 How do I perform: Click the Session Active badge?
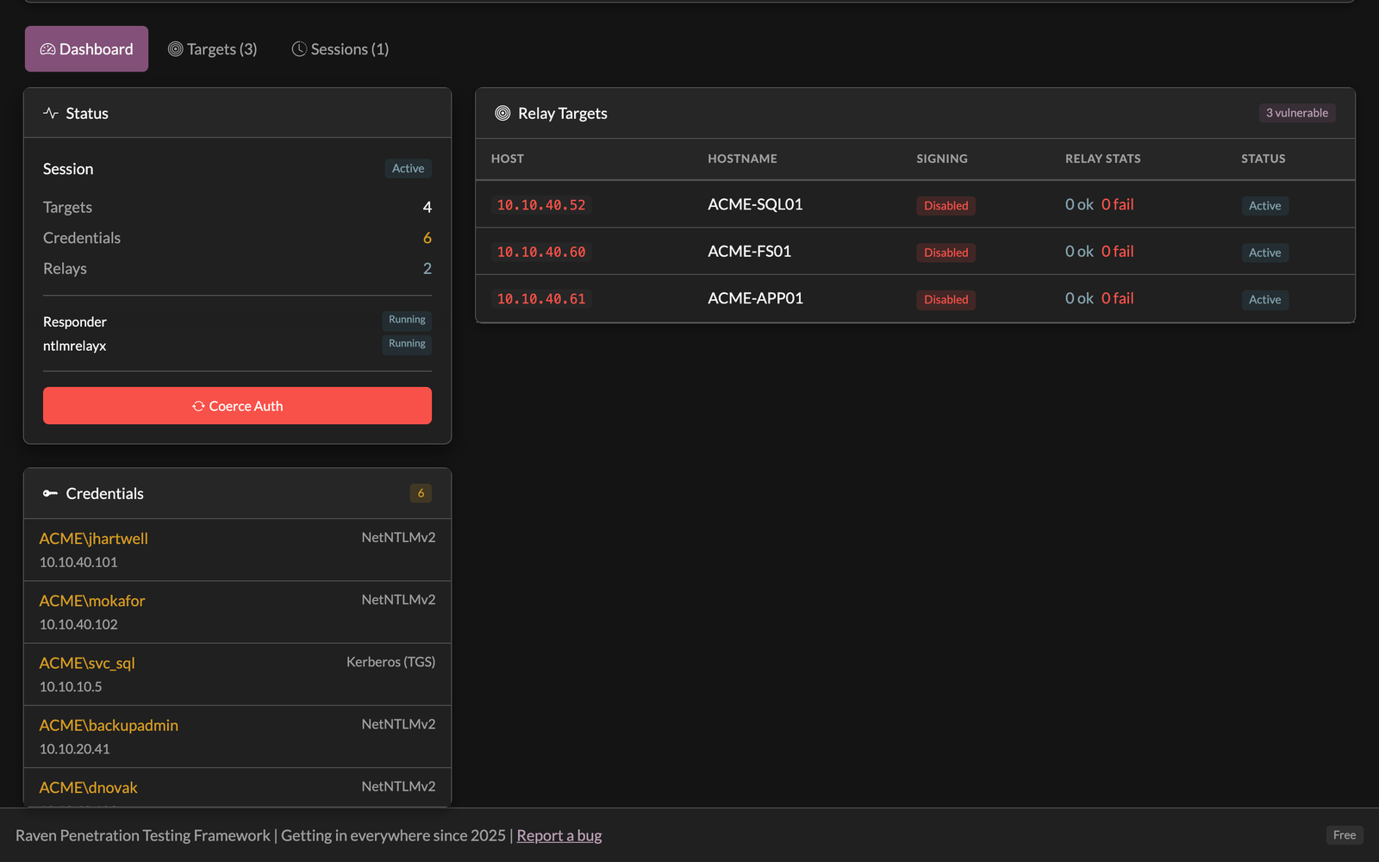[408, 168]
